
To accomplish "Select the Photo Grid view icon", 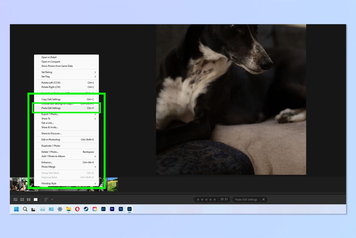I will [15, 199].
